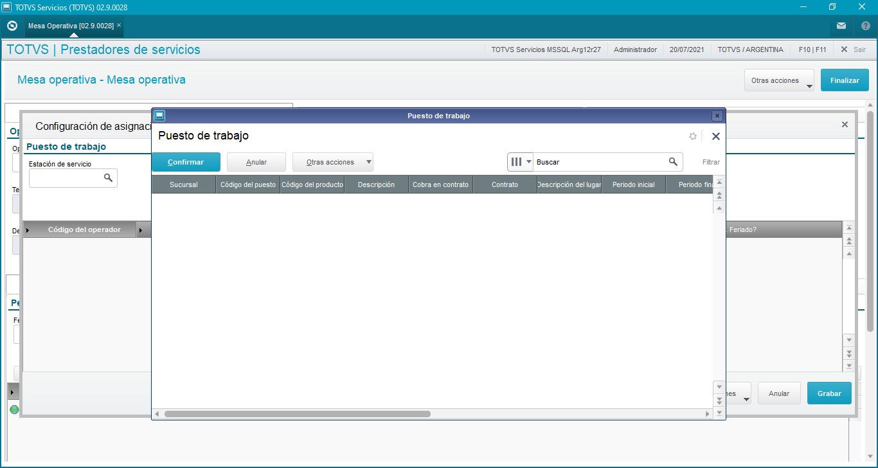Click the Finalizar button
Viewport: 878px width, 468px height.
pos(845,80)
